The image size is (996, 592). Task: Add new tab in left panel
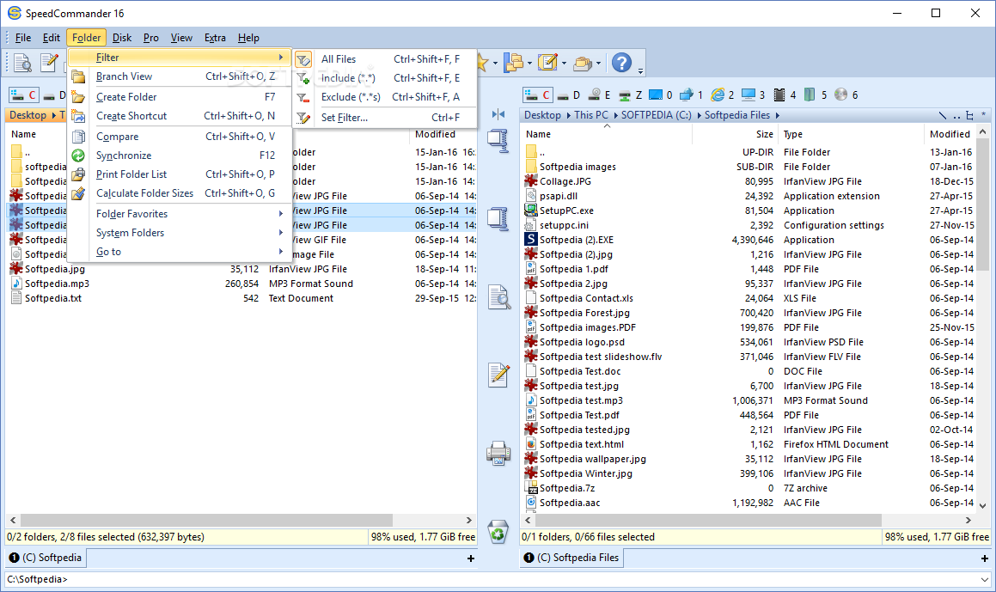point(471,558)
